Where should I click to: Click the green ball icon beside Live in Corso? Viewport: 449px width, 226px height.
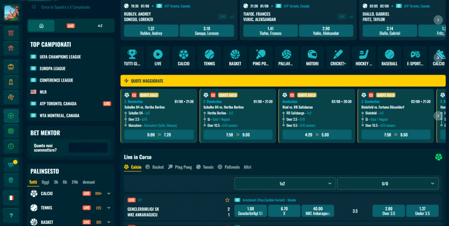(x=438, y=157)
